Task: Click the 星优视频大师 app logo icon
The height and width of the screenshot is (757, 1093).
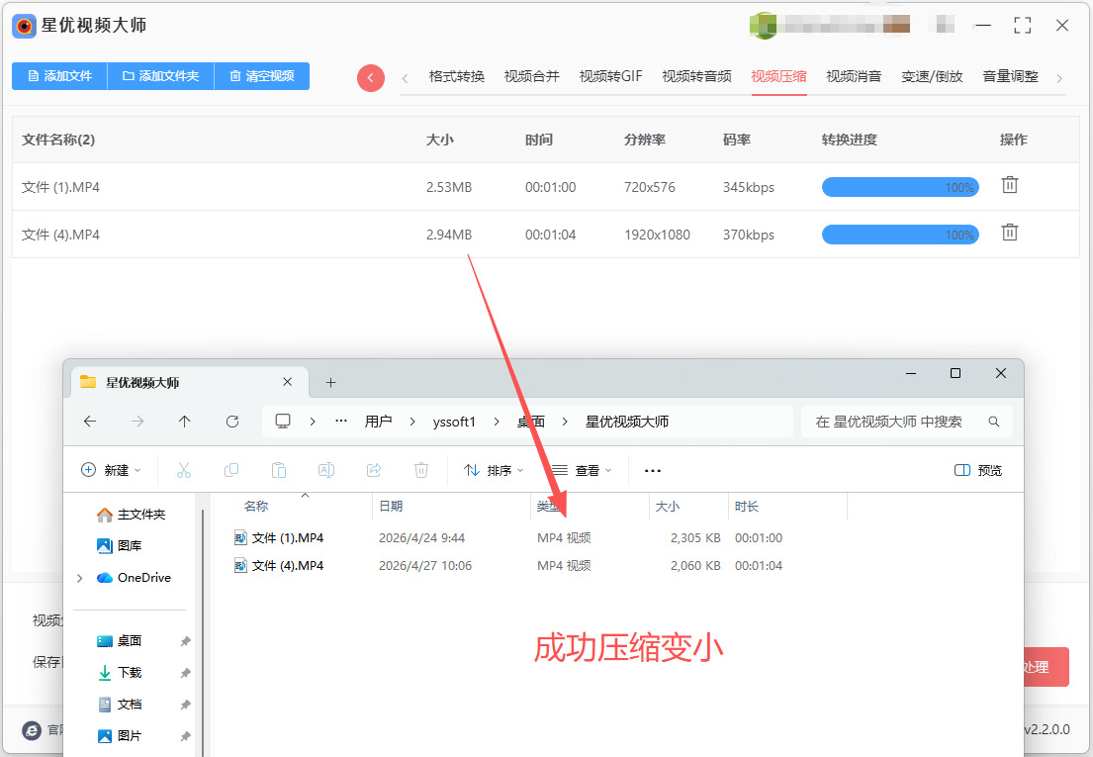Action: 25,26
